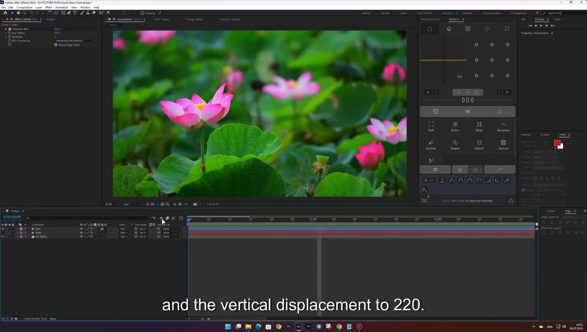The image size is (587, 332).
Task: Click the Play button in Preview panel
Action: (541, 26)
